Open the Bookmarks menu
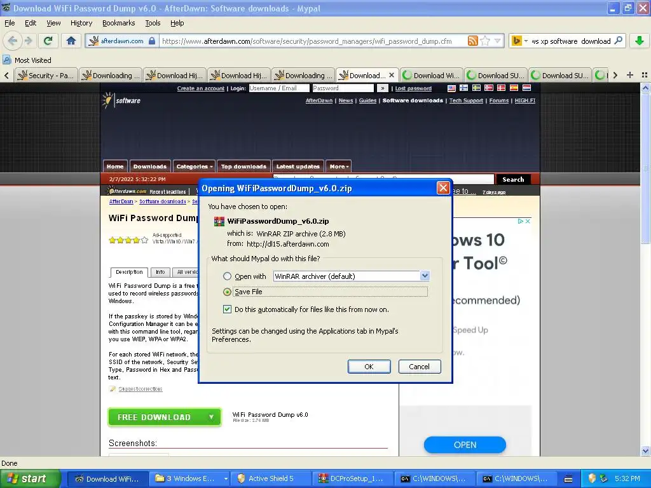The width and height of the screenshot is (651, 488). [x=118, y=23]
